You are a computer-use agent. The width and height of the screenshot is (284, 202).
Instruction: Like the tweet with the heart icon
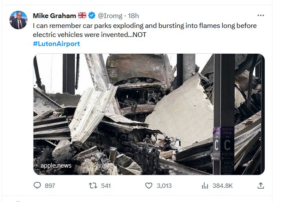[149, 186]
